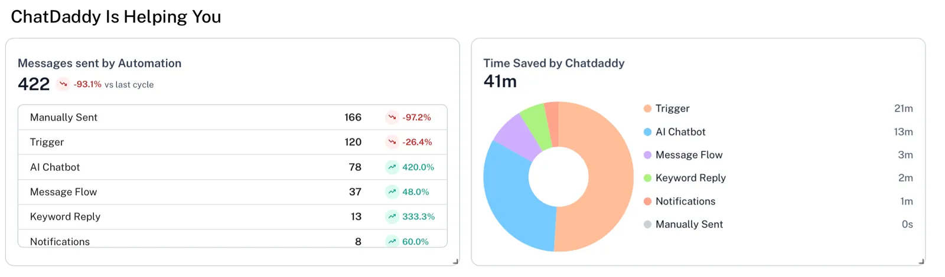Click the red trend icon in Manually Sent row
This screenshot has width=945, height=277.
[x=392, y=117]
